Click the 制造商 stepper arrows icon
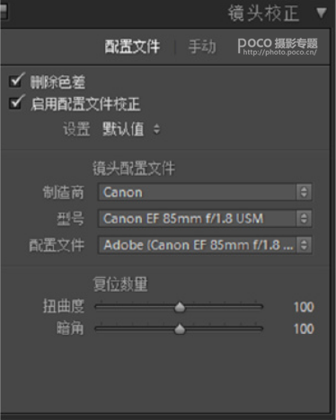Screen dimensions: 336x420 304,192
